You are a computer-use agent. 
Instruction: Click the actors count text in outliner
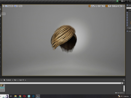(x=129, y=28)
